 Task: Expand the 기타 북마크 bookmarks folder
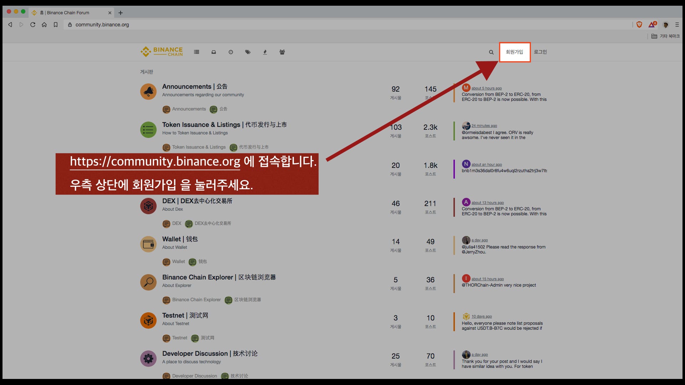click(666, 36)
